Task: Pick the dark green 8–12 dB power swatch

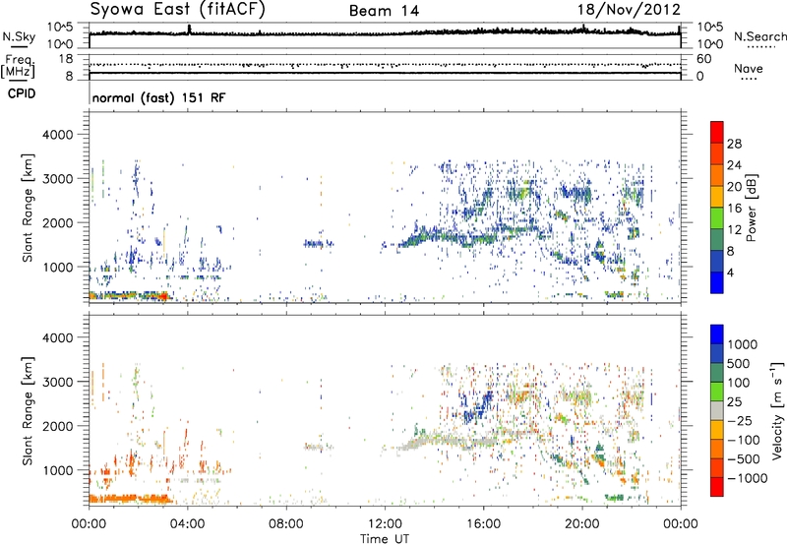Action: (x=717, y=240)
